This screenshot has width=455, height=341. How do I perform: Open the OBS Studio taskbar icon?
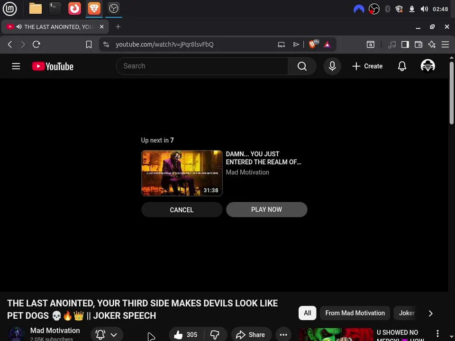pos(113,9)
